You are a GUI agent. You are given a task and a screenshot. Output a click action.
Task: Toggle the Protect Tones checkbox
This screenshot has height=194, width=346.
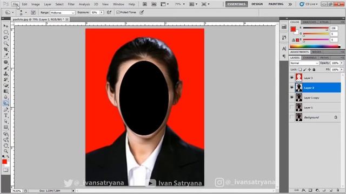coord(118,12)
